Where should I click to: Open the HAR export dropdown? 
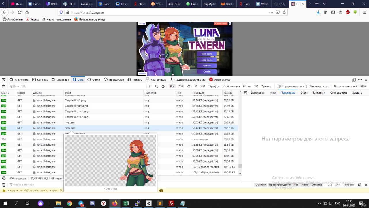[x=362, y=86]
